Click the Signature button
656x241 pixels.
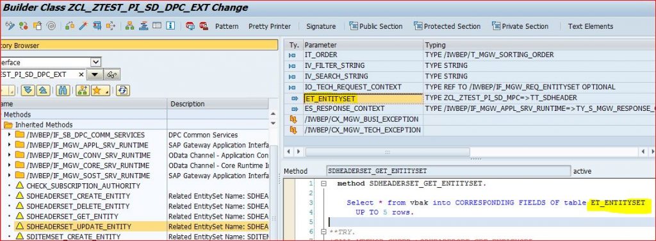(321, 26)
